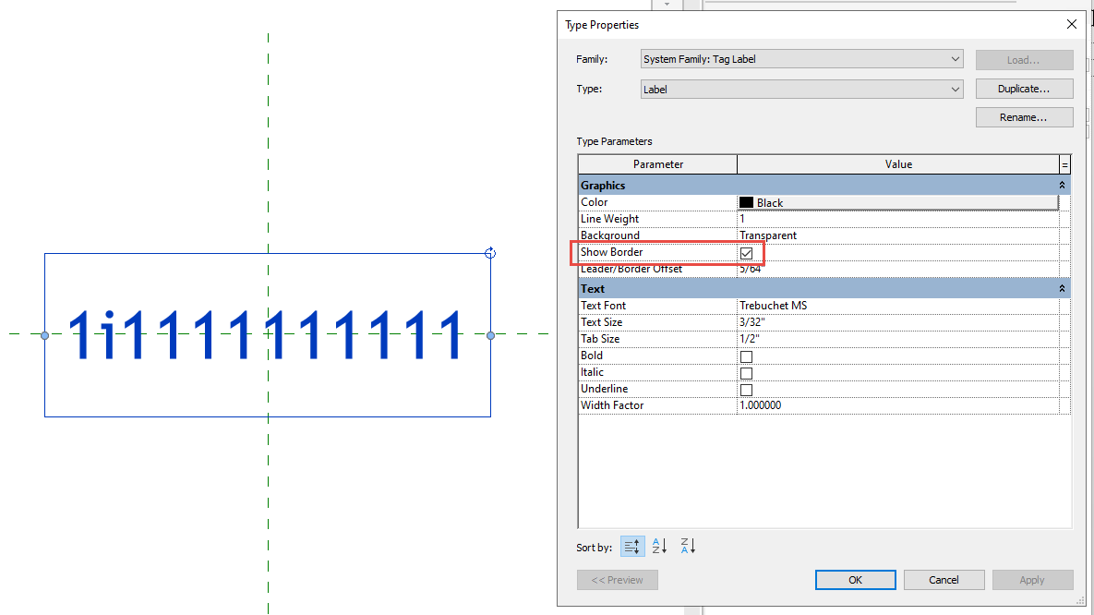Sort parameters descending with Z-A icon

[687, 546]
